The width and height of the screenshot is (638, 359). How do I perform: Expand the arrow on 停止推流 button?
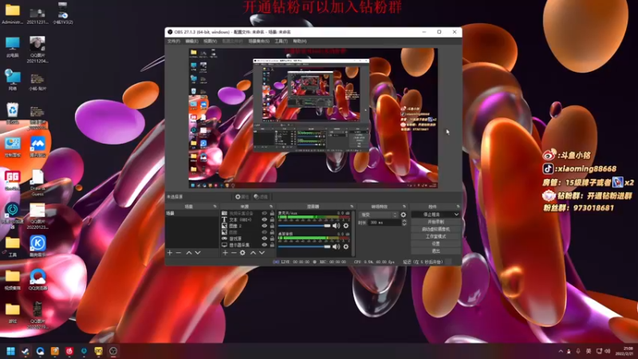[456, 215]
